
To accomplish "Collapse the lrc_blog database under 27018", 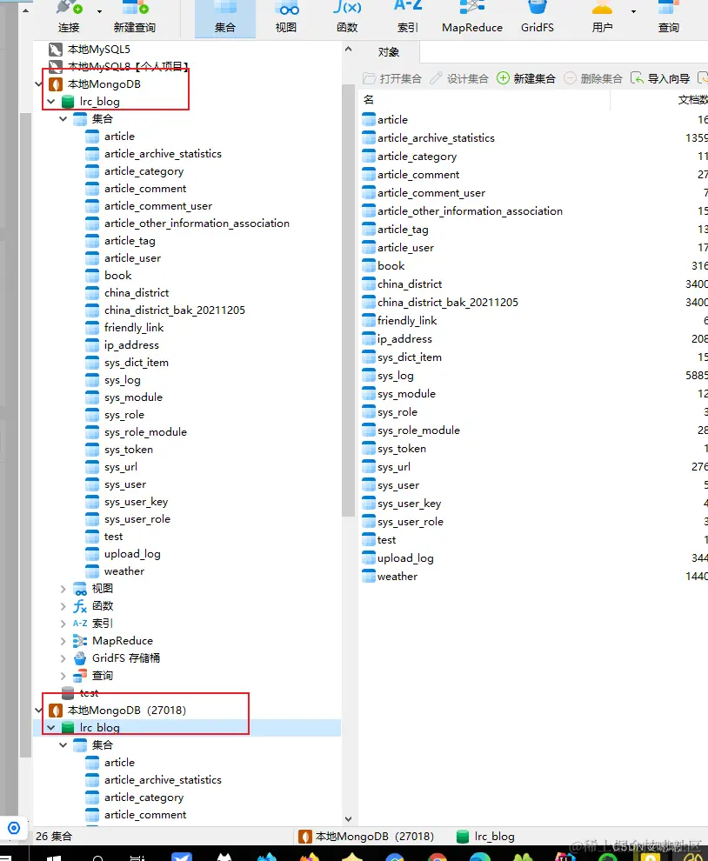I will coord(51,728).
